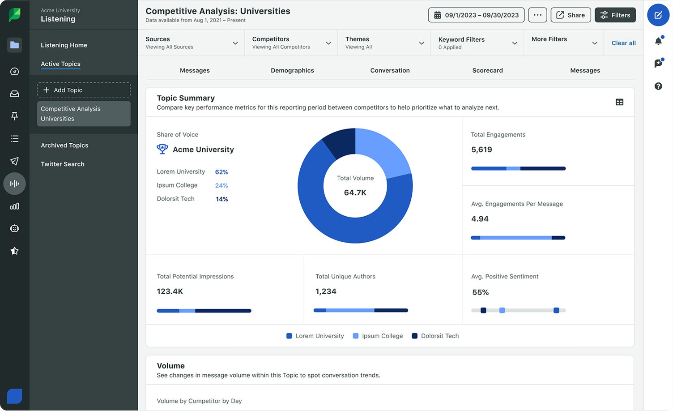Switch to the Demographics tab
The width and height of the screenshot is (673, 411).
292,70
